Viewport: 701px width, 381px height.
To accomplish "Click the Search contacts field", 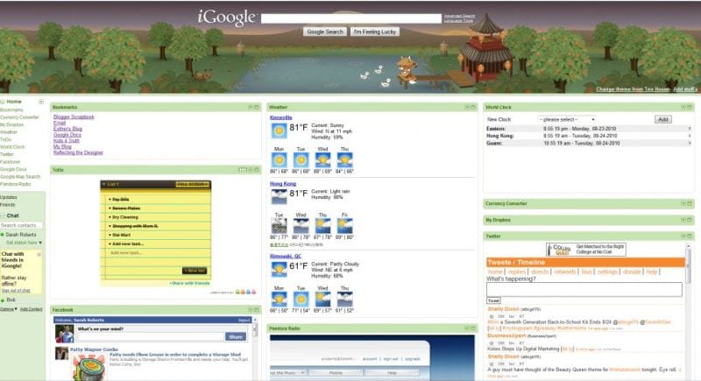I will tap(21, 225).
